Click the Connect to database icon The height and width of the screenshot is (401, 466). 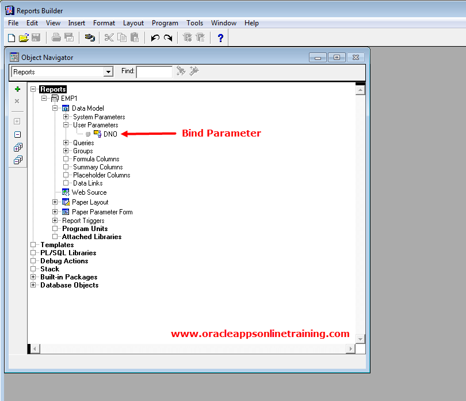[89, 37]
